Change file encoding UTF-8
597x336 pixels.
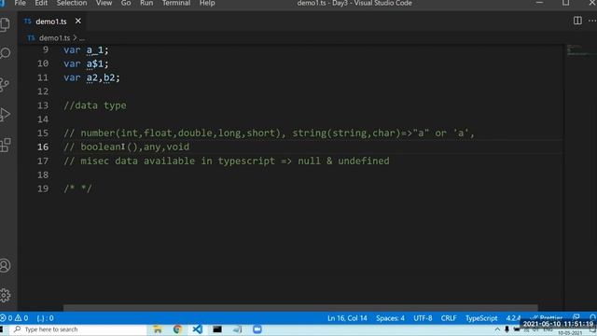423,318
